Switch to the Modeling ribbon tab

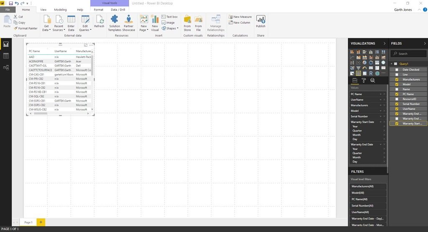(60, 10)
